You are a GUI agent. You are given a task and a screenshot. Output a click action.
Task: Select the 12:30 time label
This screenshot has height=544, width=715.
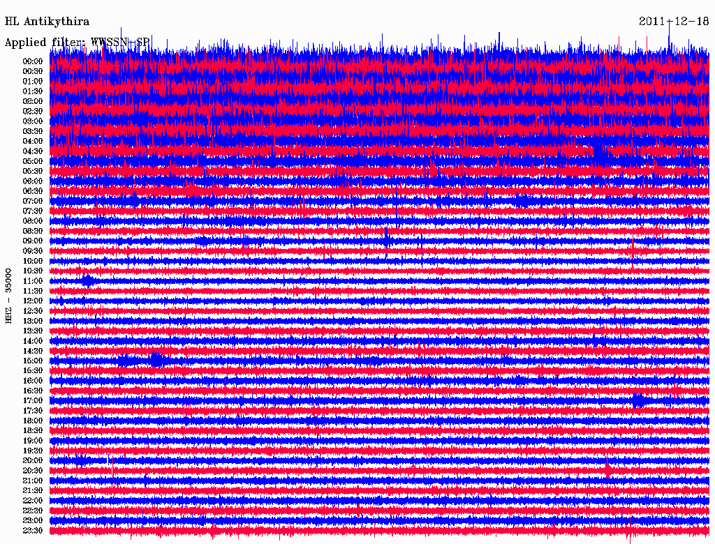(x=33, y=311)
